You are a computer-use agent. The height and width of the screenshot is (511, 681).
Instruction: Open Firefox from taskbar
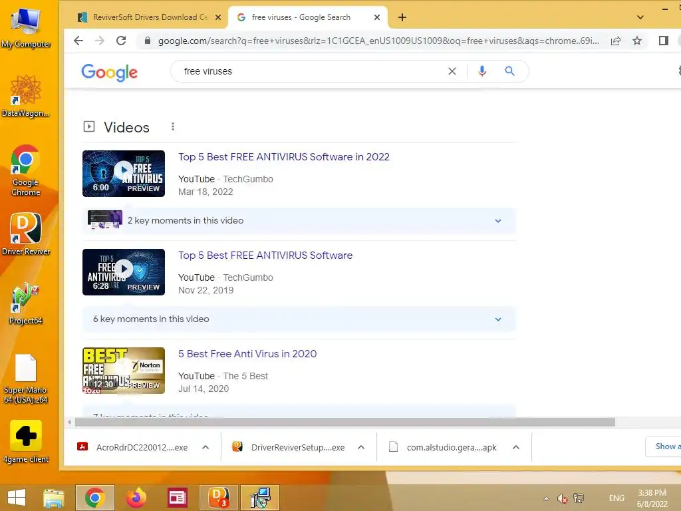tap(136, 498)
